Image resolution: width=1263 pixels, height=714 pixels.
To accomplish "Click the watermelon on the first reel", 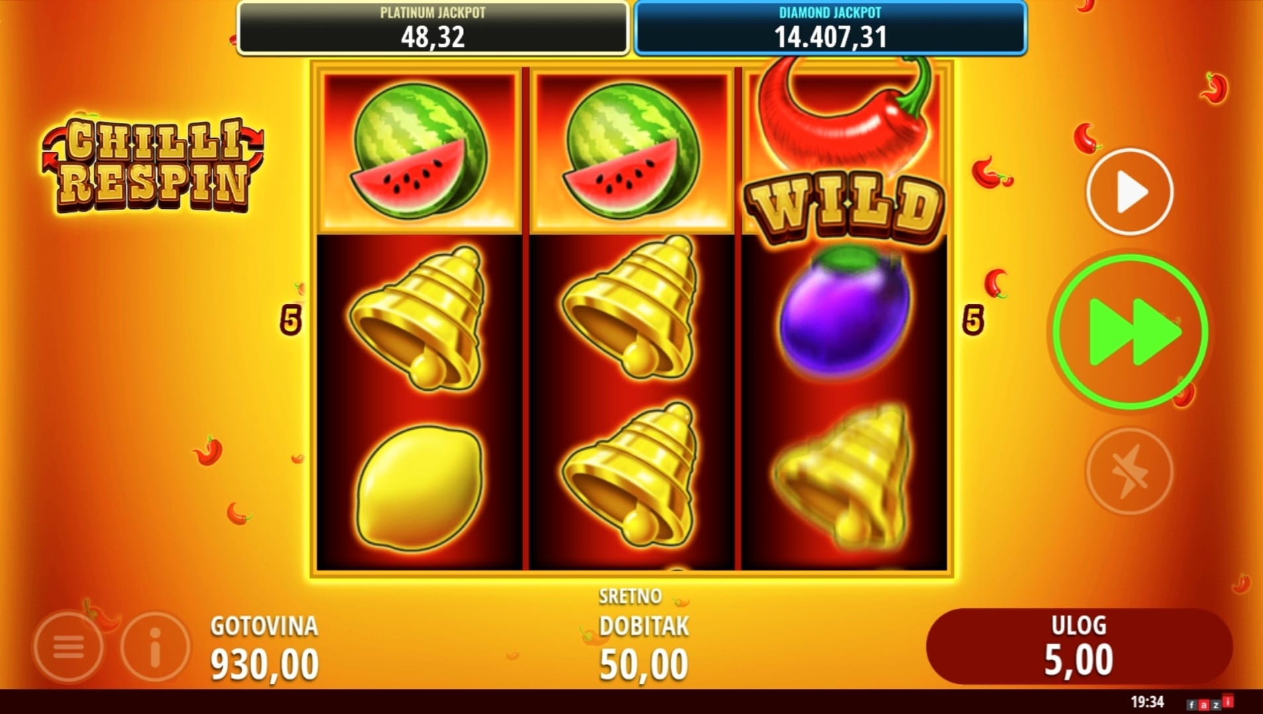I will [419, 150].
